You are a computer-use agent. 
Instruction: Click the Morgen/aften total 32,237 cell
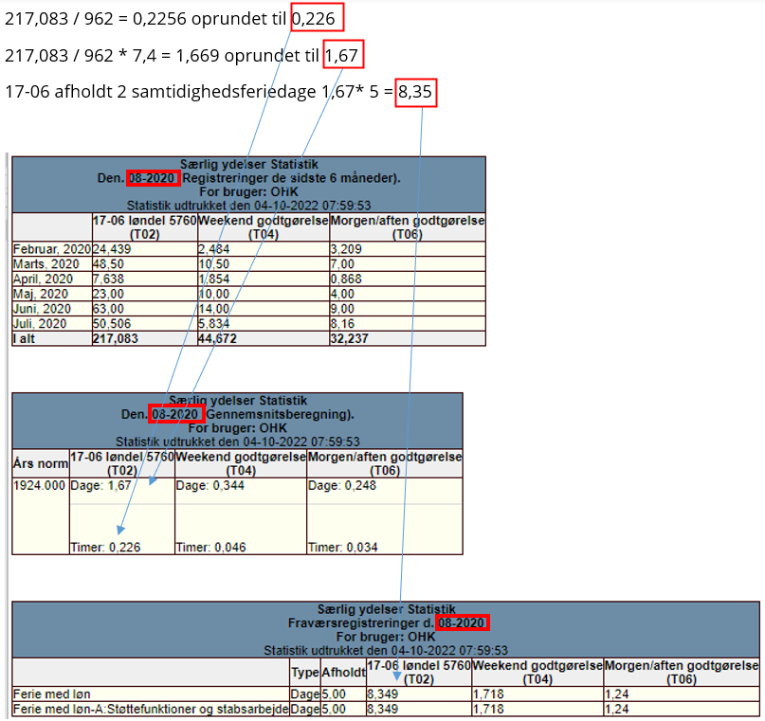coord(350,338)
